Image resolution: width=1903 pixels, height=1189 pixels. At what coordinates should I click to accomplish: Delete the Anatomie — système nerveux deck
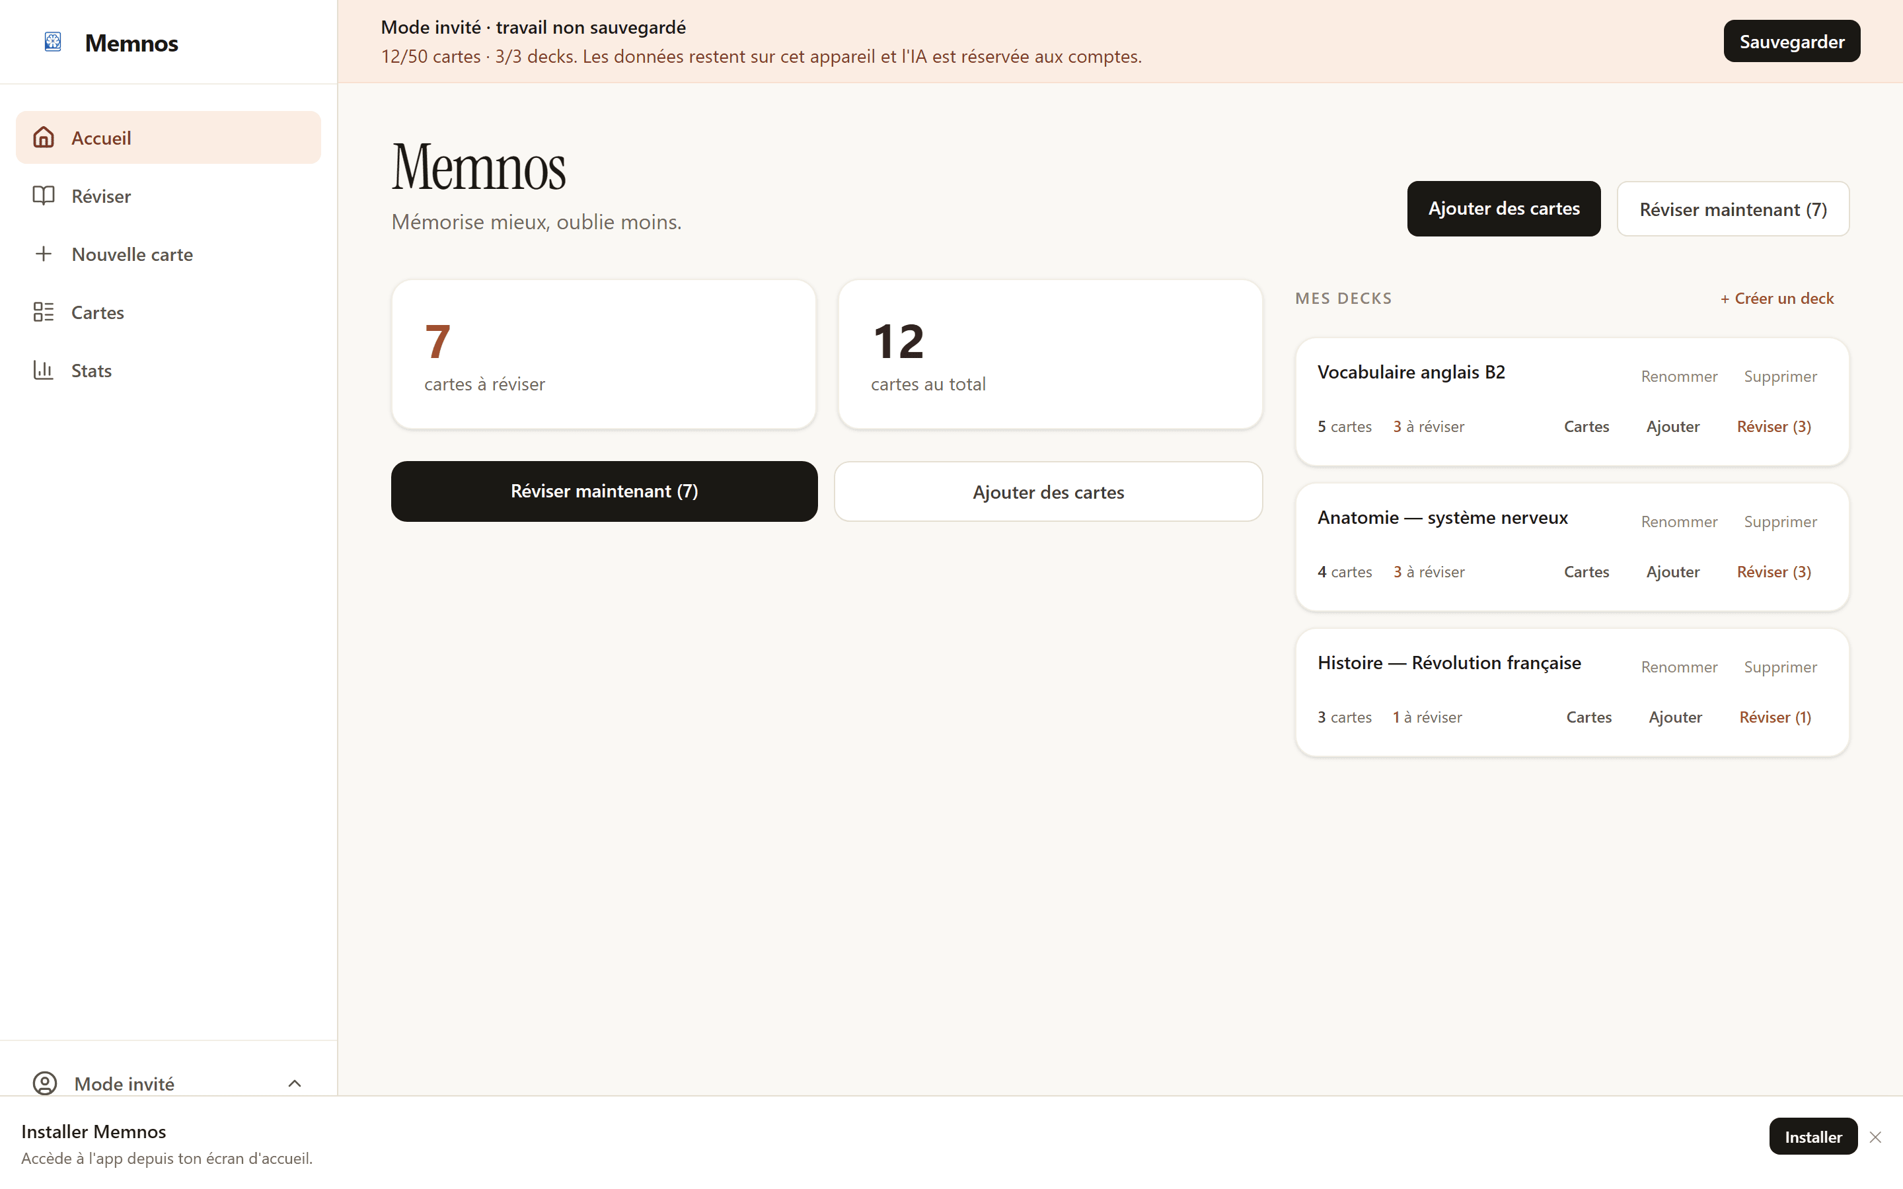tap(1780, 522)
